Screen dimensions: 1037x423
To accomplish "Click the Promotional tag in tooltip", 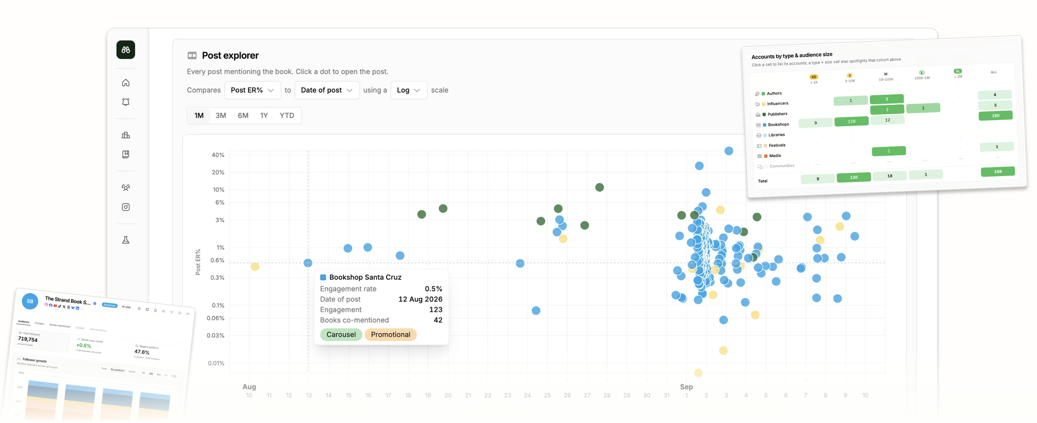I will tap(390, 334).
